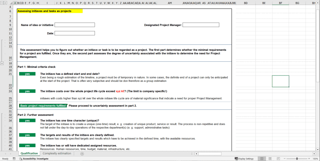Image resolution: width=320 pixels, height=161 pixels.
Task: Collapse the row group with minus button
Action: click(x=2, y=63)
